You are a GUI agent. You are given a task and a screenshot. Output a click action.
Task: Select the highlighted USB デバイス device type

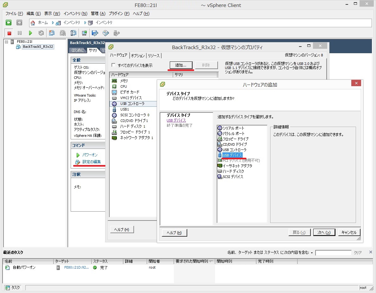click(x=232, y=155)
